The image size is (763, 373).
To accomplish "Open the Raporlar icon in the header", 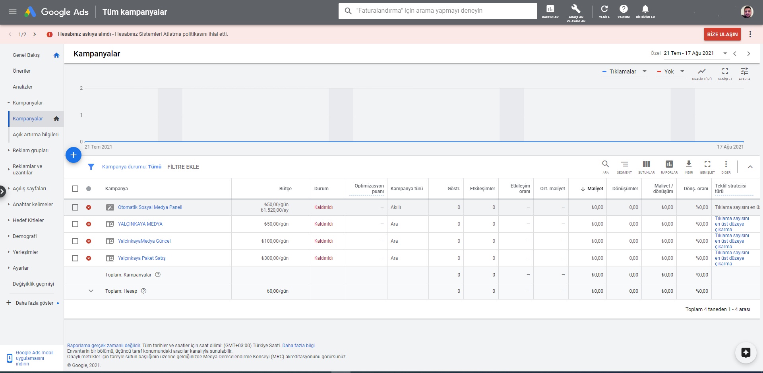I will click(x=550, y=12).
